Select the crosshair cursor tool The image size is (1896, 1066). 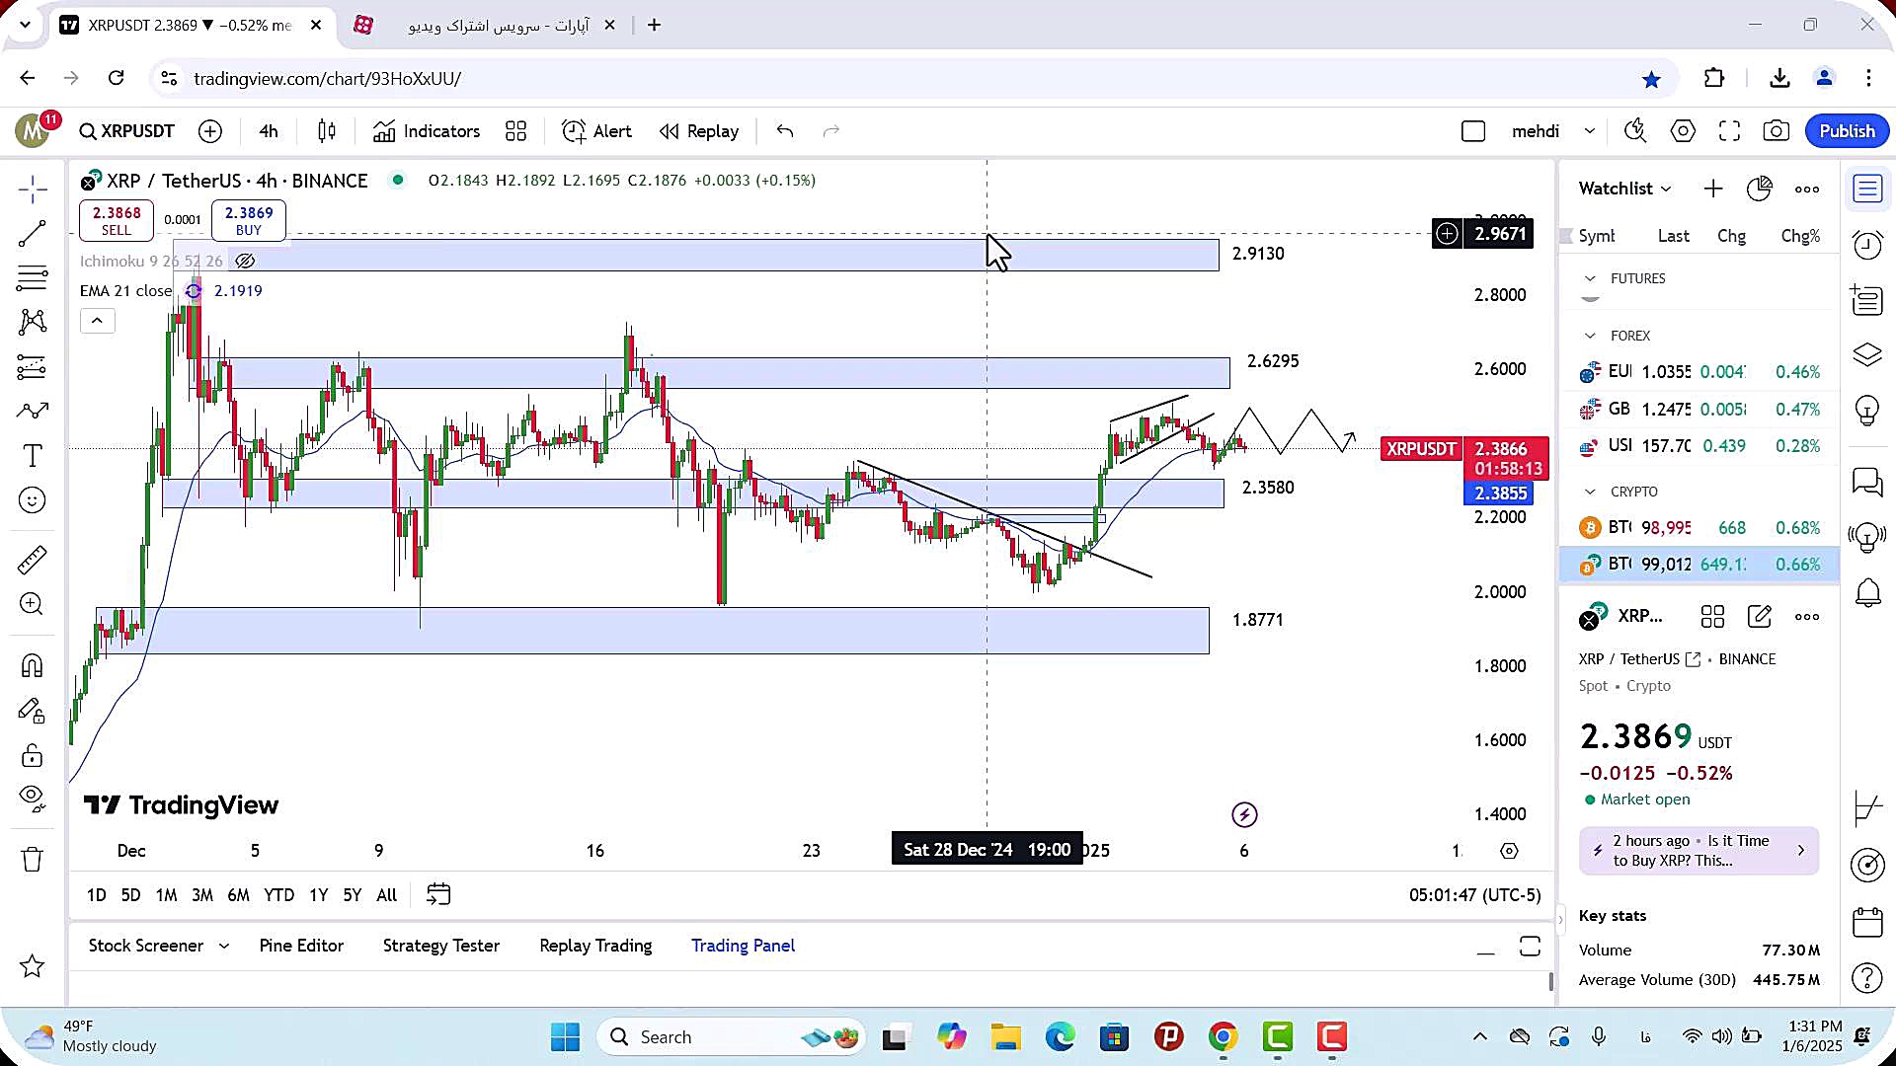[33, 189]
